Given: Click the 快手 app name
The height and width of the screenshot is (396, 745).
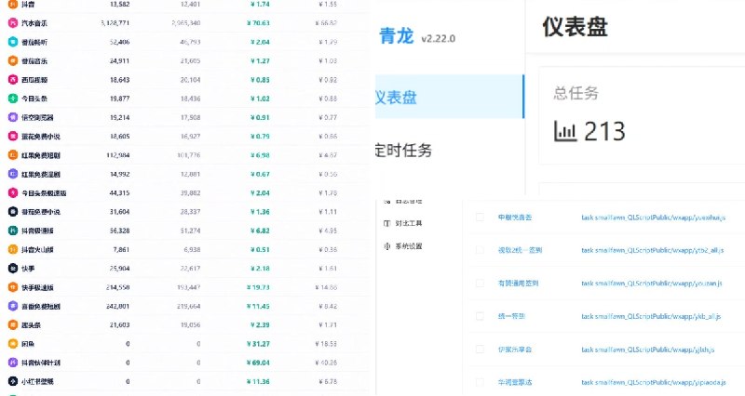Looking at the screenshot, I should tap(28, 269).
